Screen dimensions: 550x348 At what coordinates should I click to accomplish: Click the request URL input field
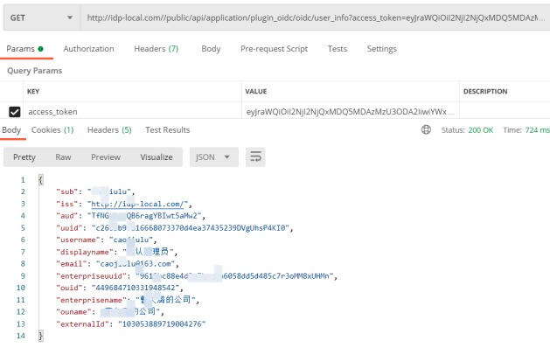[x=315, y=17]
